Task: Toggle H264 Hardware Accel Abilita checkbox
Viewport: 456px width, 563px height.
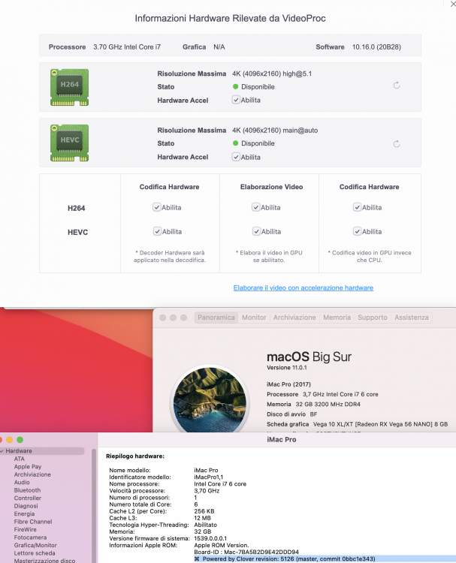Action: (x=236, y=100)
